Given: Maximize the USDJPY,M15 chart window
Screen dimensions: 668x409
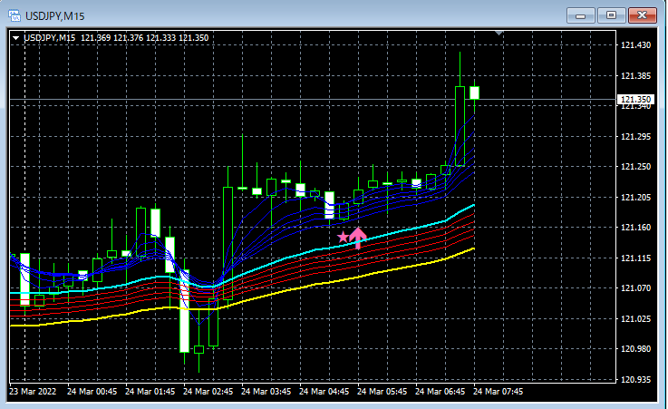Looking at the screenshot, I should (611, 15).
